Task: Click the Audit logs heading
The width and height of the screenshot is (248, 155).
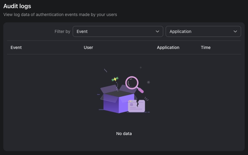Action: 17,6
